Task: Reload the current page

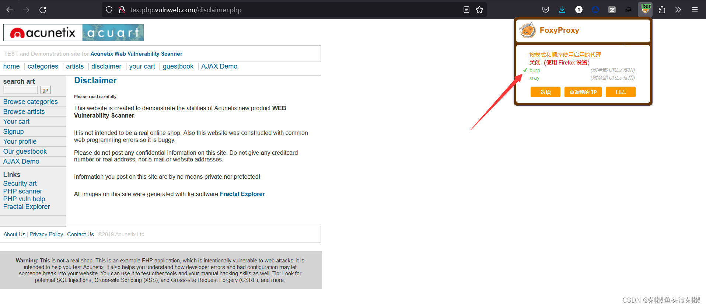Action: (x=43, y=10)
